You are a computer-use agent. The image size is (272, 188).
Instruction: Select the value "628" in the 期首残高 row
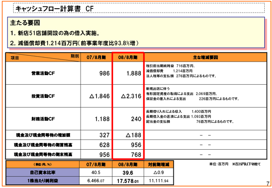(x=104, y=145)
